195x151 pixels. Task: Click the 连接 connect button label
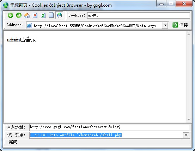coord(184,25)
